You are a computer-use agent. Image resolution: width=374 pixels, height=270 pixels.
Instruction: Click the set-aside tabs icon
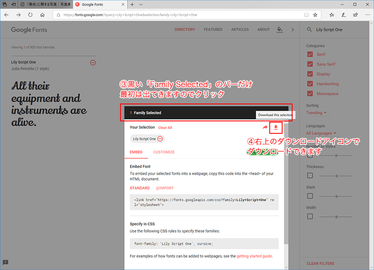pos(14,4)
